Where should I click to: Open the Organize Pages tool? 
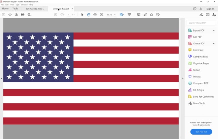[x=199, y=63]
